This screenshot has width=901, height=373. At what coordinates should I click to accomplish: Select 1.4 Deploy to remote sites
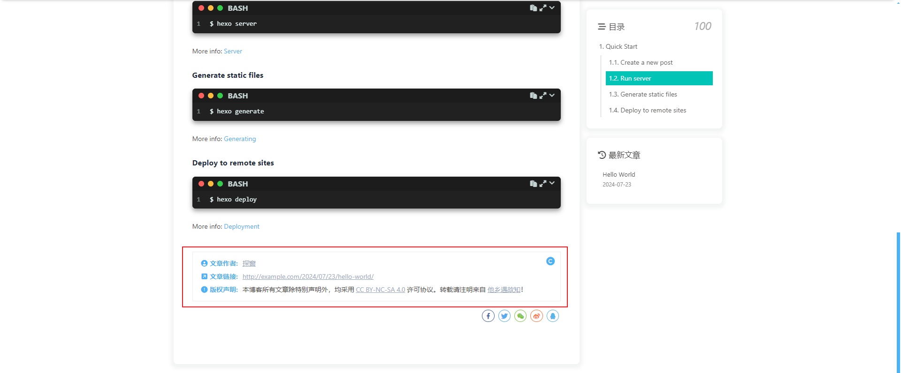(x=647, y=111)
